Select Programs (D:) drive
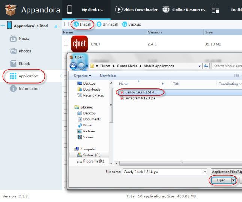Viewport: 242px width, 202px height. tap(94, 161)
